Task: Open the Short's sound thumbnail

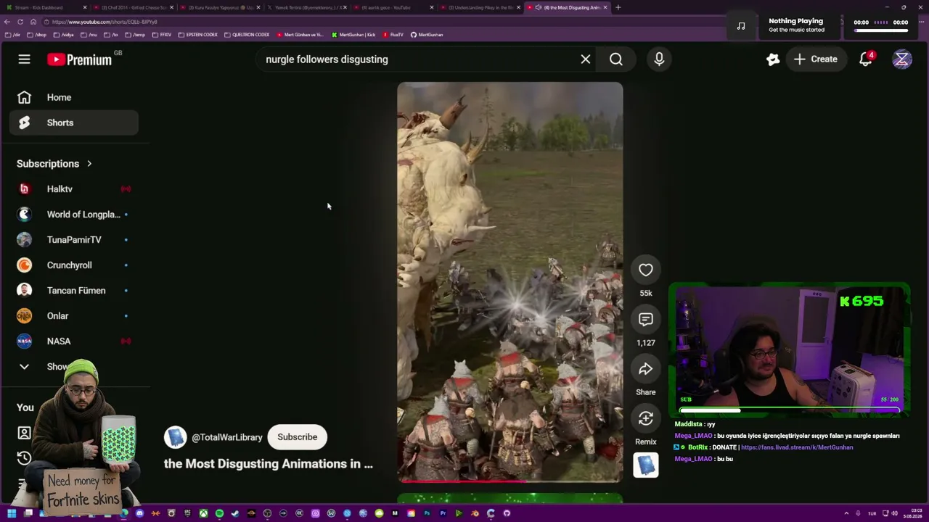Action: 646,465
